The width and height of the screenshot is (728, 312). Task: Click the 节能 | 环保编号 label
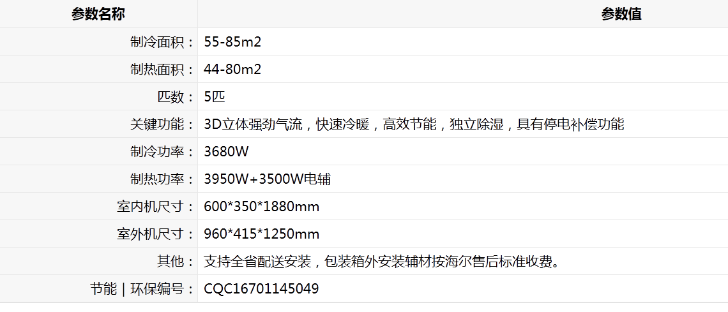pyautogui.click(x=142, y=289)
